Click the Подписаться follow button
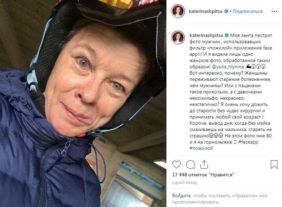282x207 pixels. (x=248, y=11)
